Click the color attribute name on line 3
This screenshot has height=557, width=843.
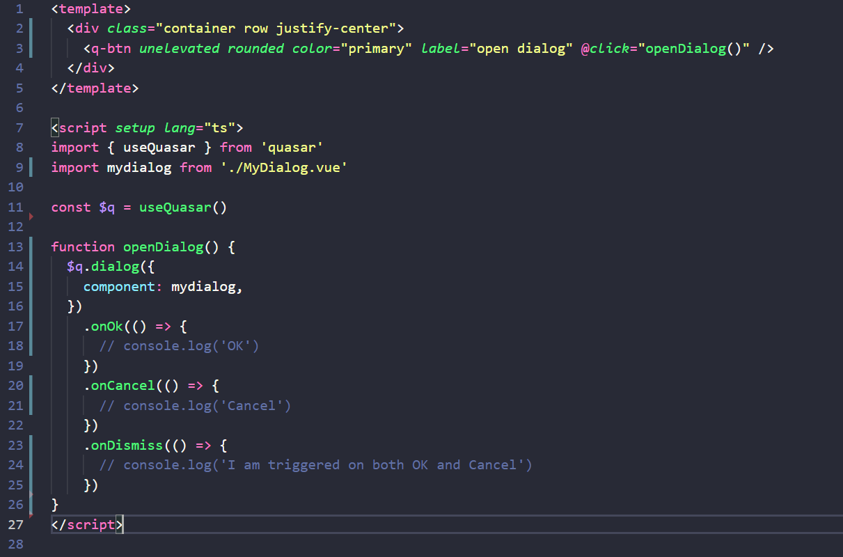[312, 48]
